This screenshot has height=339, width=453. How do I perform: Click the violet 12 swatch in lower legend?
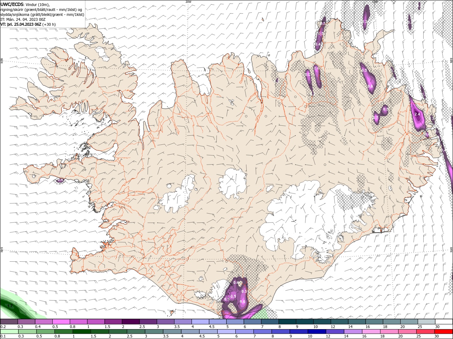tap(335, 332)
